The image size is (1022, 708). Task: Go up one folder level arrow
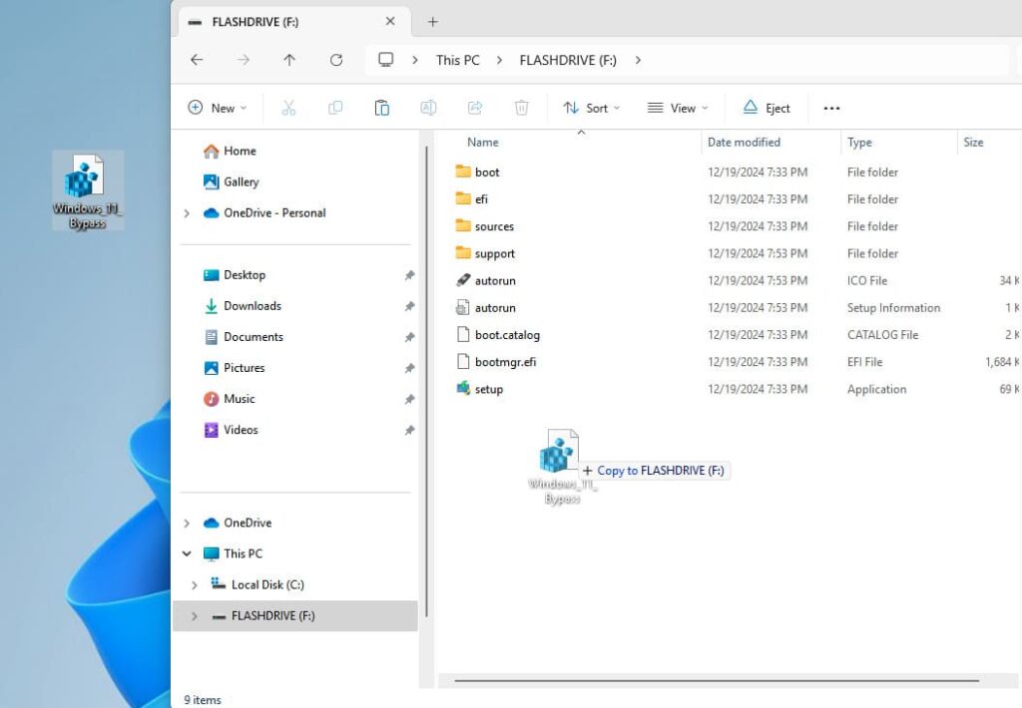click(x=289, y=60)
